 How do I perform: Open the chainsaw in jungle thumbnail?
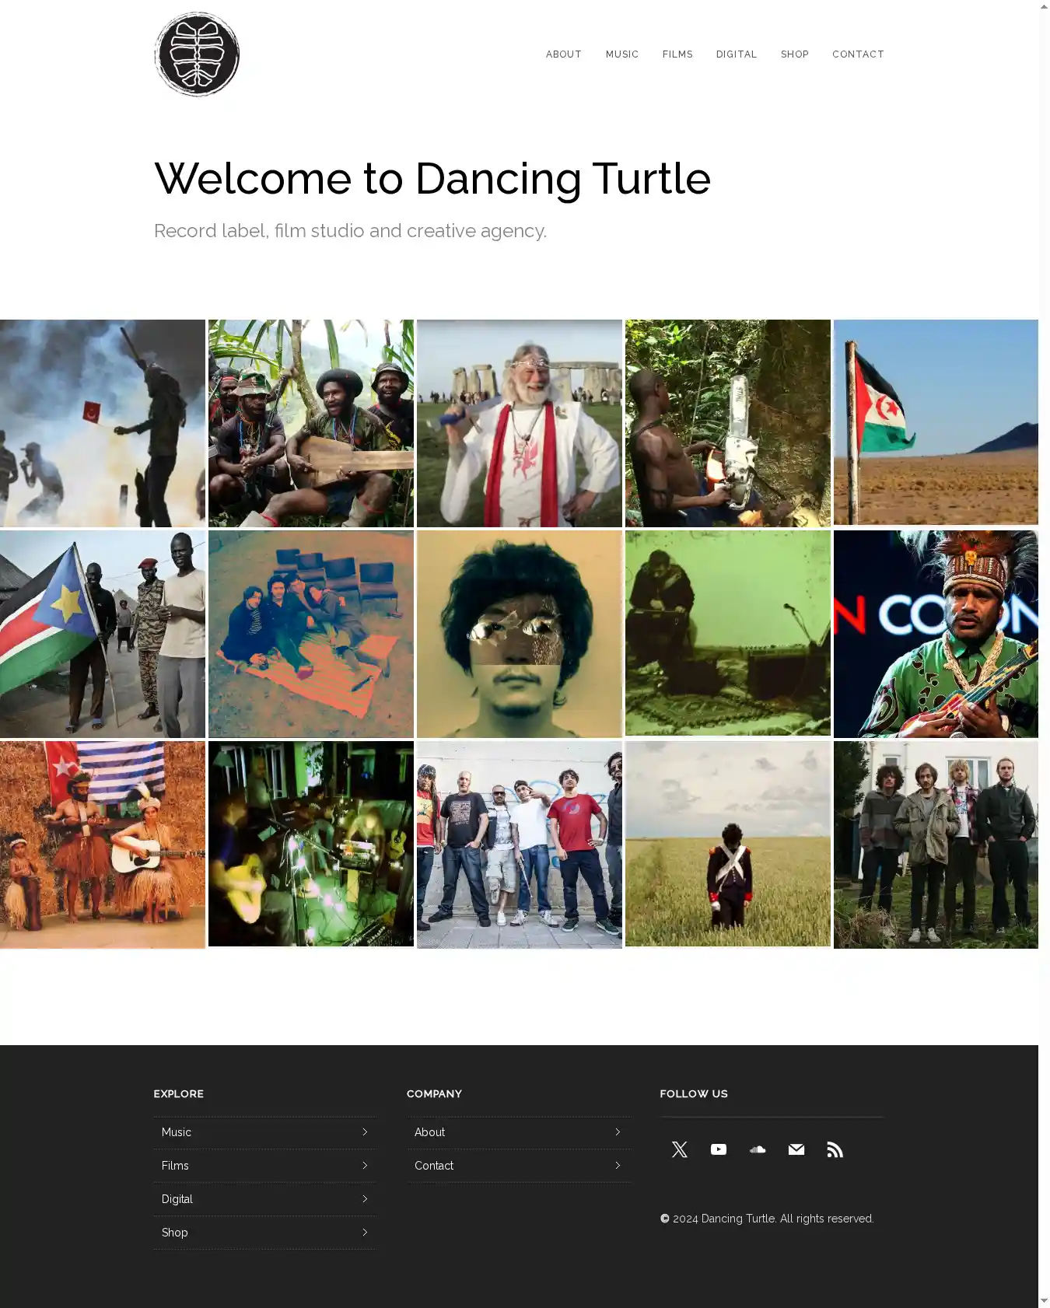pyautogui.click(x=728, y=423)
